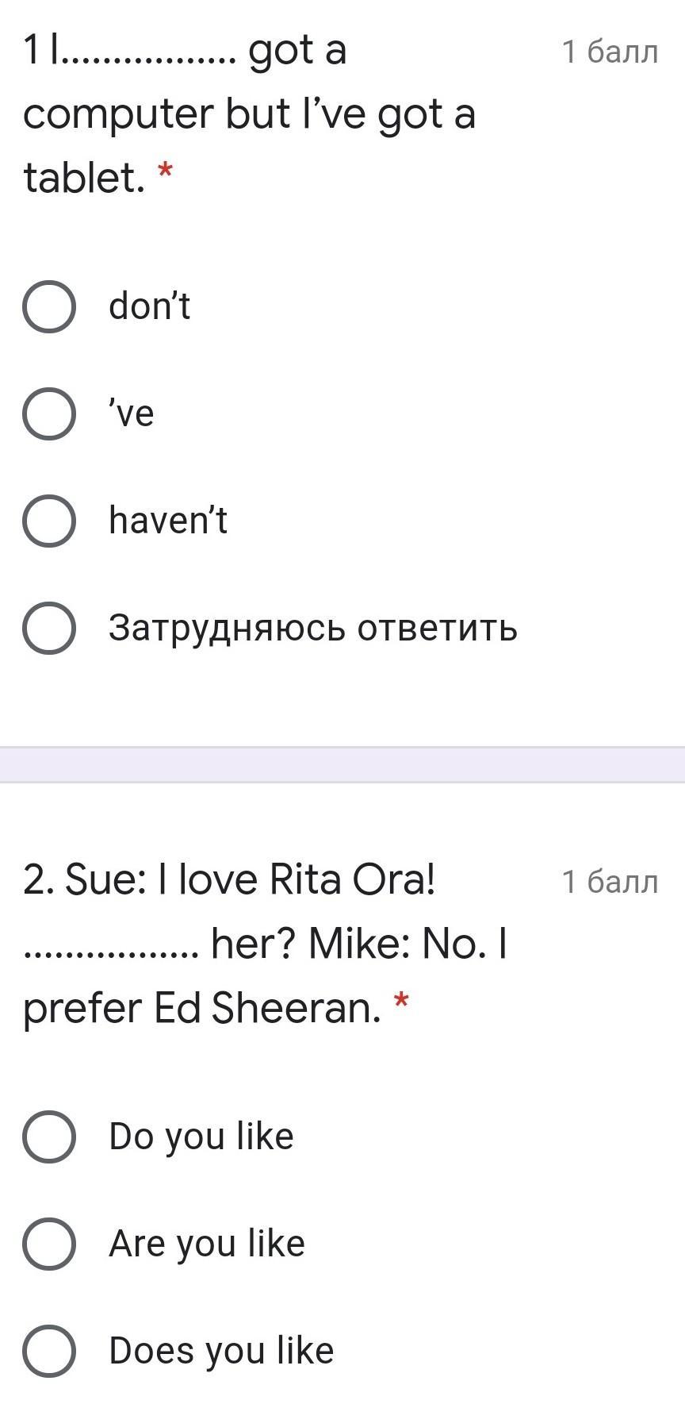Choose the "Does you like" radio button

[x=49, y=1351]
